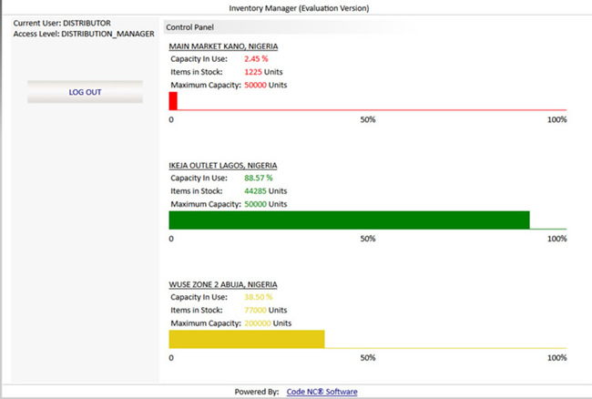Click the 200000 Units maximum capacity value
The image size is (592, 399).
point(268,323)
